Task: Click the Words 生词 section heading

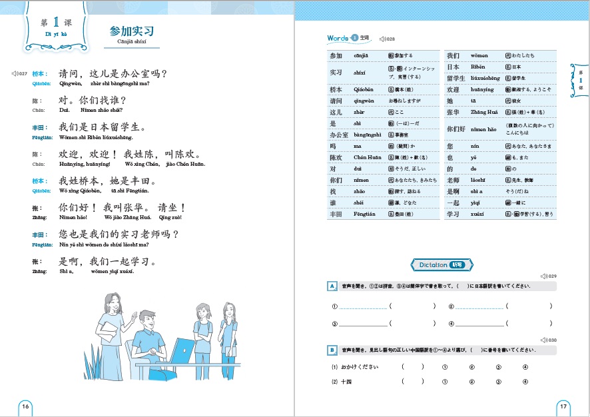Action: pos(349,38)
